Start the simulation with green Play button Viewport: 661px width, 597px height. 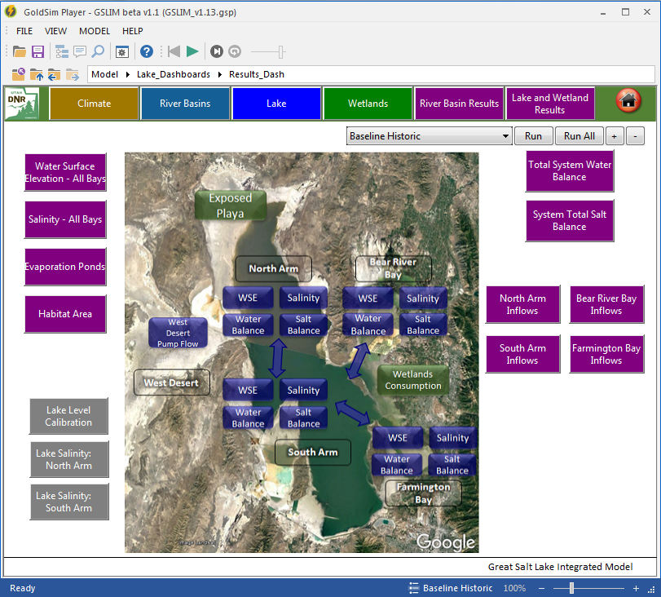coord(192,52)
